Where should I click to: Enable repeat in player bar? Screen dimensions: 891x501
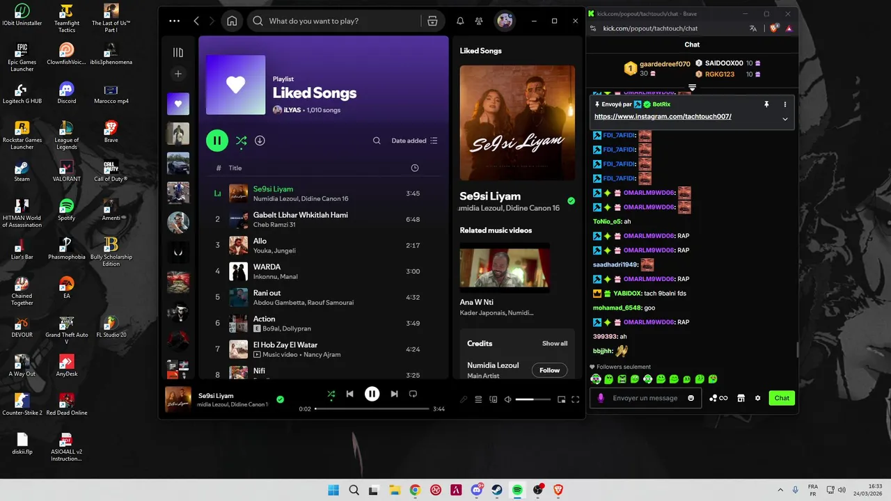[413, 394]
